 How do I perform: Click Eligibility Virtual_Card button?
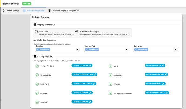pos(84,75)
